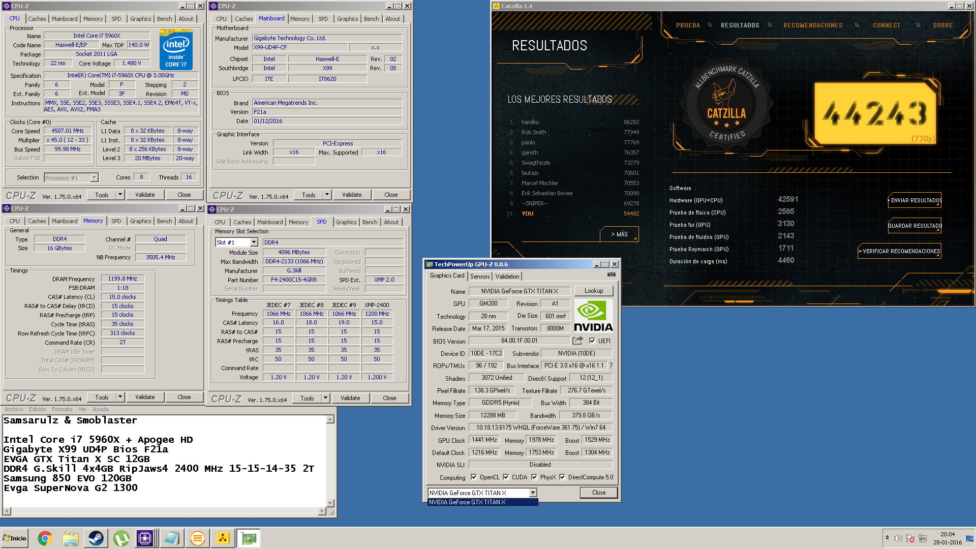
Task: Switch to Catzilla via yellow taskbar icon
Action: (223, 538)
